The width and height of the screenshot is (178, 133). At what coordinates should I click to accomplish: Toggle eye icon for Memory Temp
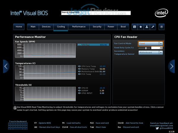79,69
